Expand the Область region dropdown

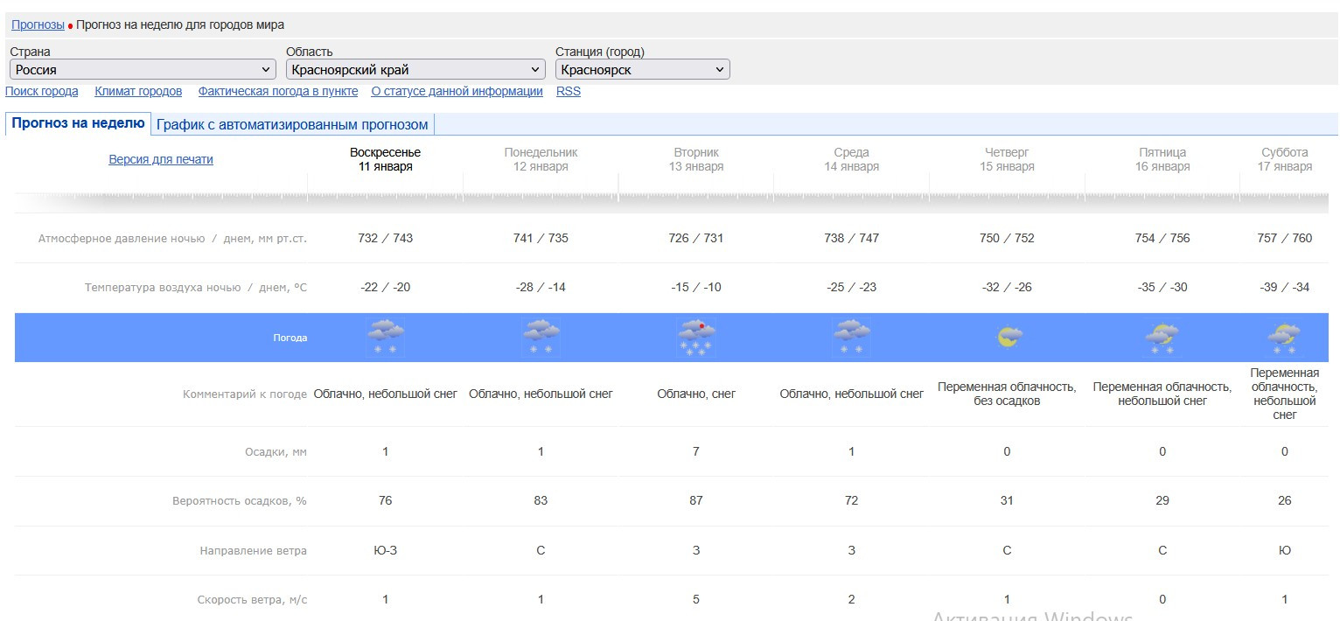point(415,70)
